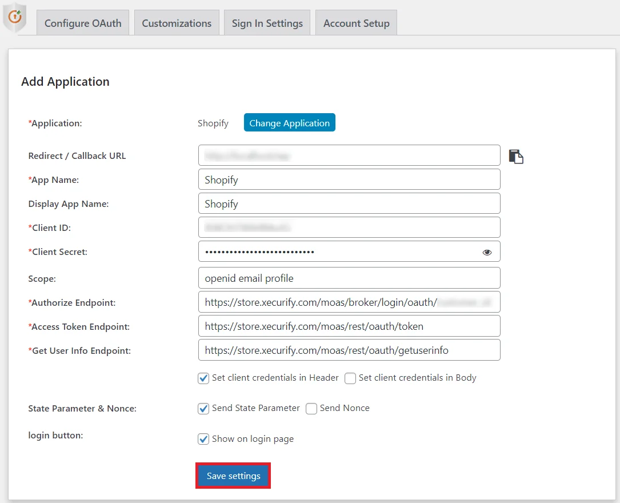Enable Set client credentials in Body
Screen dimensions: 620x503
point(349,378)
